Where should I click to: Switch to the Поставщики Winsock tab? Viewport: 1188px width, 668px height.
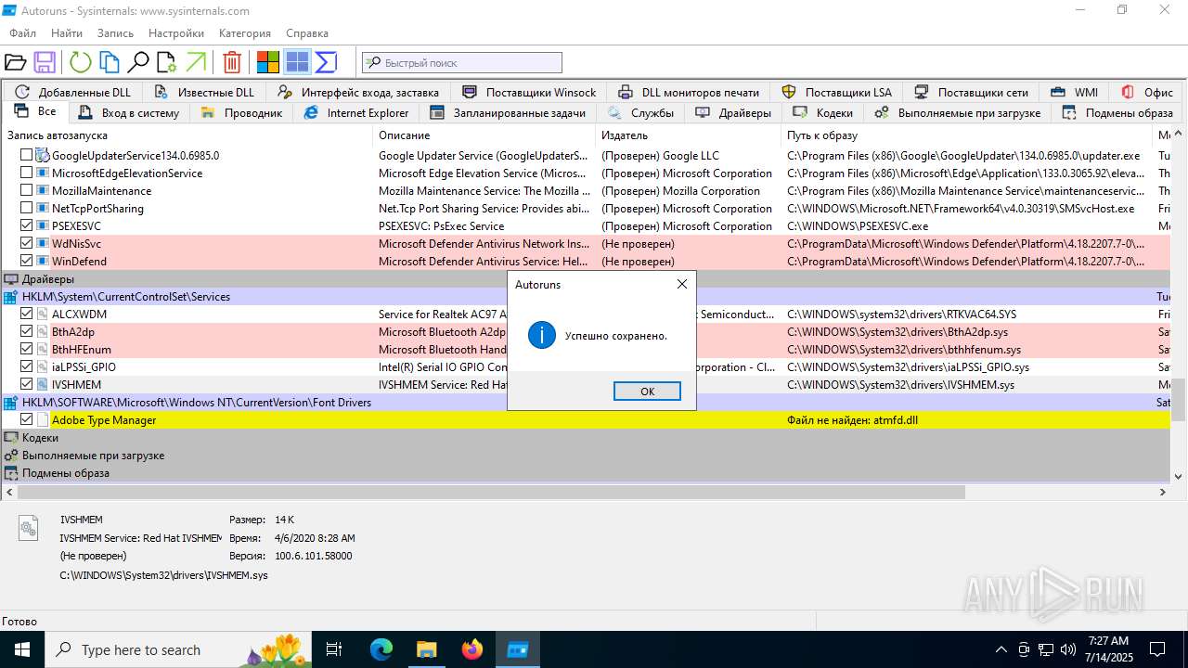[530, 92]
